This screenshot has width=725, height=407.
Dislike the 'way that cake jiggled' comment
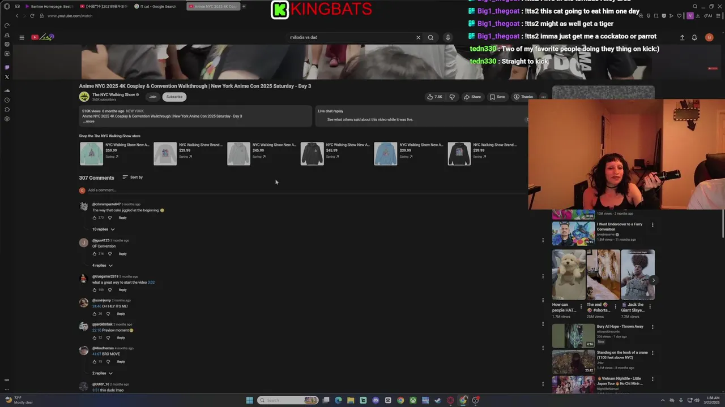click(110, 218)
